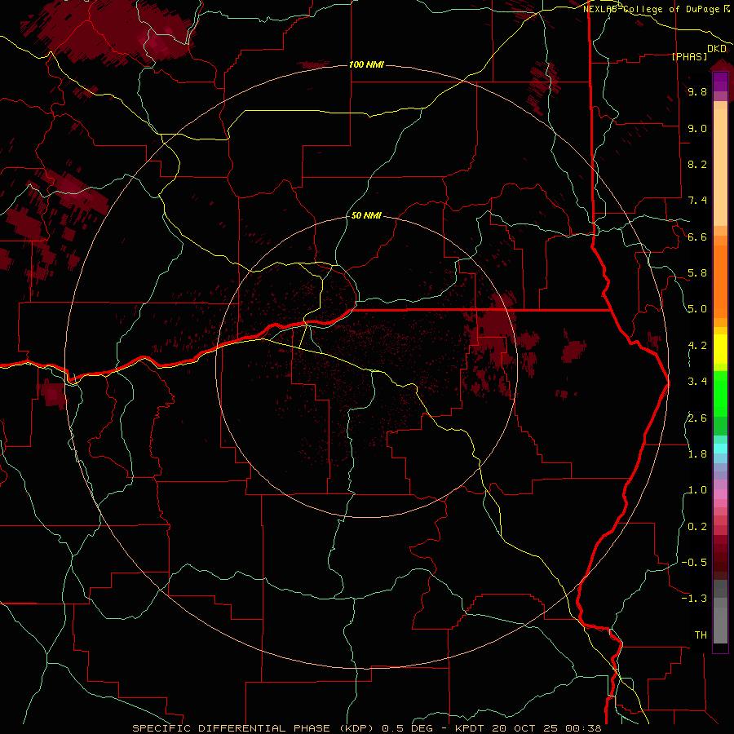Click the bright green segment of the color bar
The width and height of the screenshot is (734, 734).
pos(720,396)
